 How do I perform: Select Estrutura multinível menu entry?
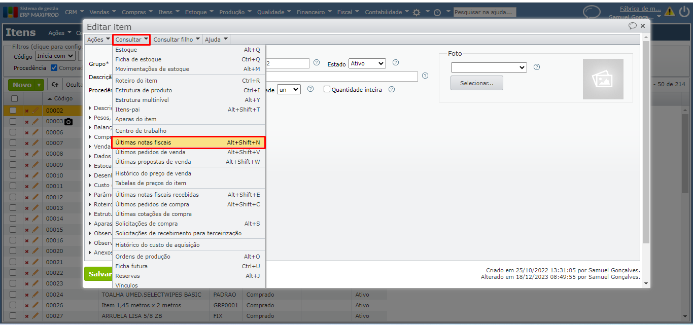[x=188, y=100]
